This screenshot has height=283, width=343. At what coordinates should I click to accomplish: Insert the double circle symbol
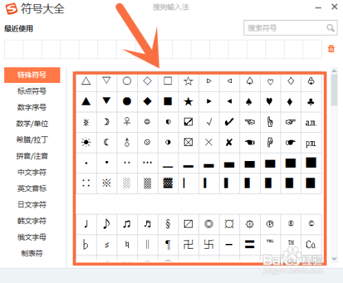[x=209, y=224]
